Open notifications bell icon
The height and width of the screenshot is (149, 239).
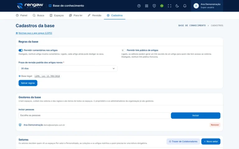tap(185, 6)
